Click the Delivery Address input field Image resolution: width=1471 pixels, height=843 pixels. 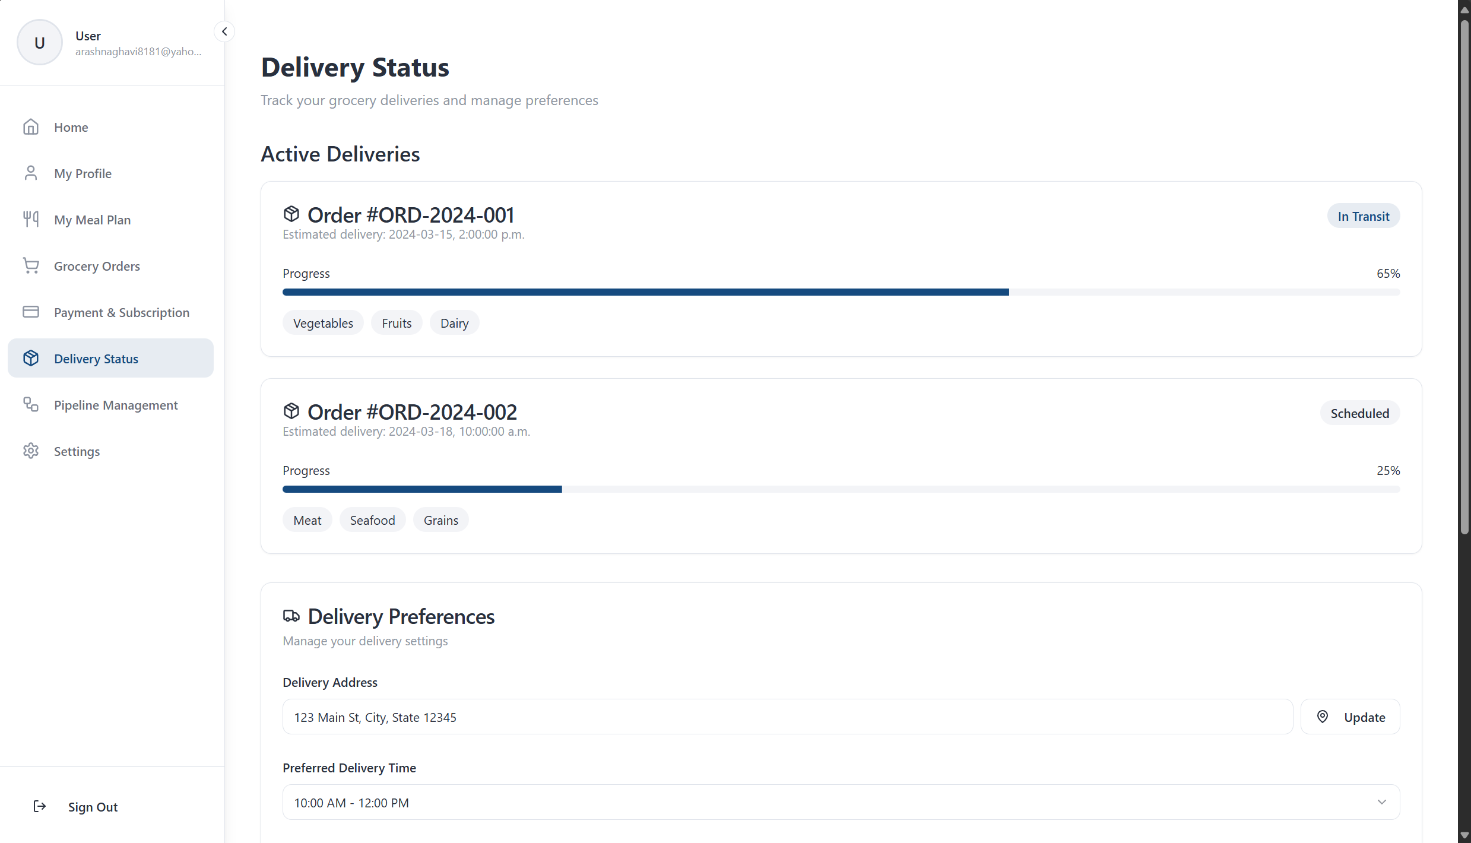(787, 717)
